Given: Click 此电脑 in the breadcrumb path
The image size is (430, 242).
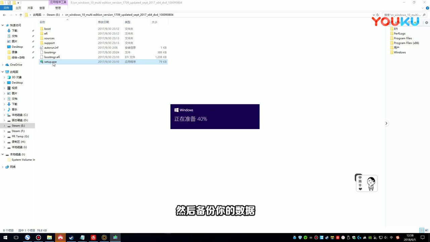Looking at the screenshot, I should pyautogui.click(x=37, y=15).
